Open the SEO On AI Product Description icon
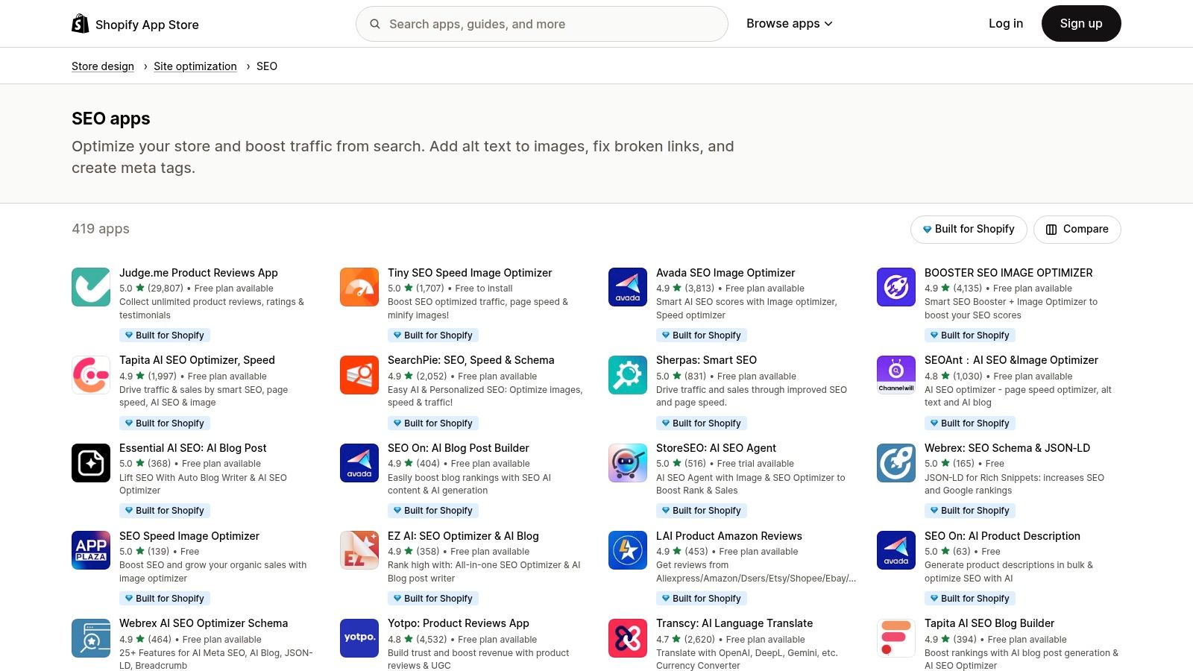This screenshot has width=1193, height=671. click(896, 550)
